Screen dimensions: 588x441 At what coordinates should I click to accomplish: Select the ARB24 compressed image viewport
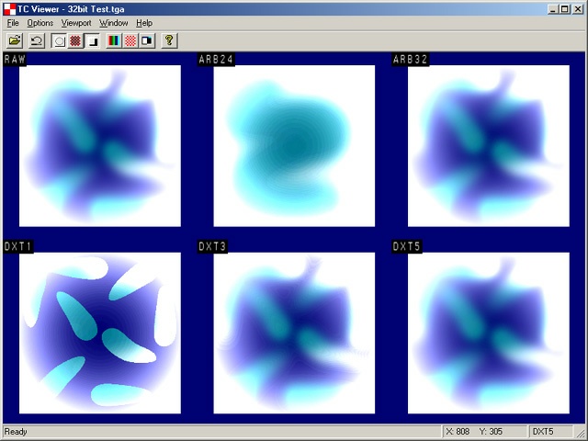point(294,146)
